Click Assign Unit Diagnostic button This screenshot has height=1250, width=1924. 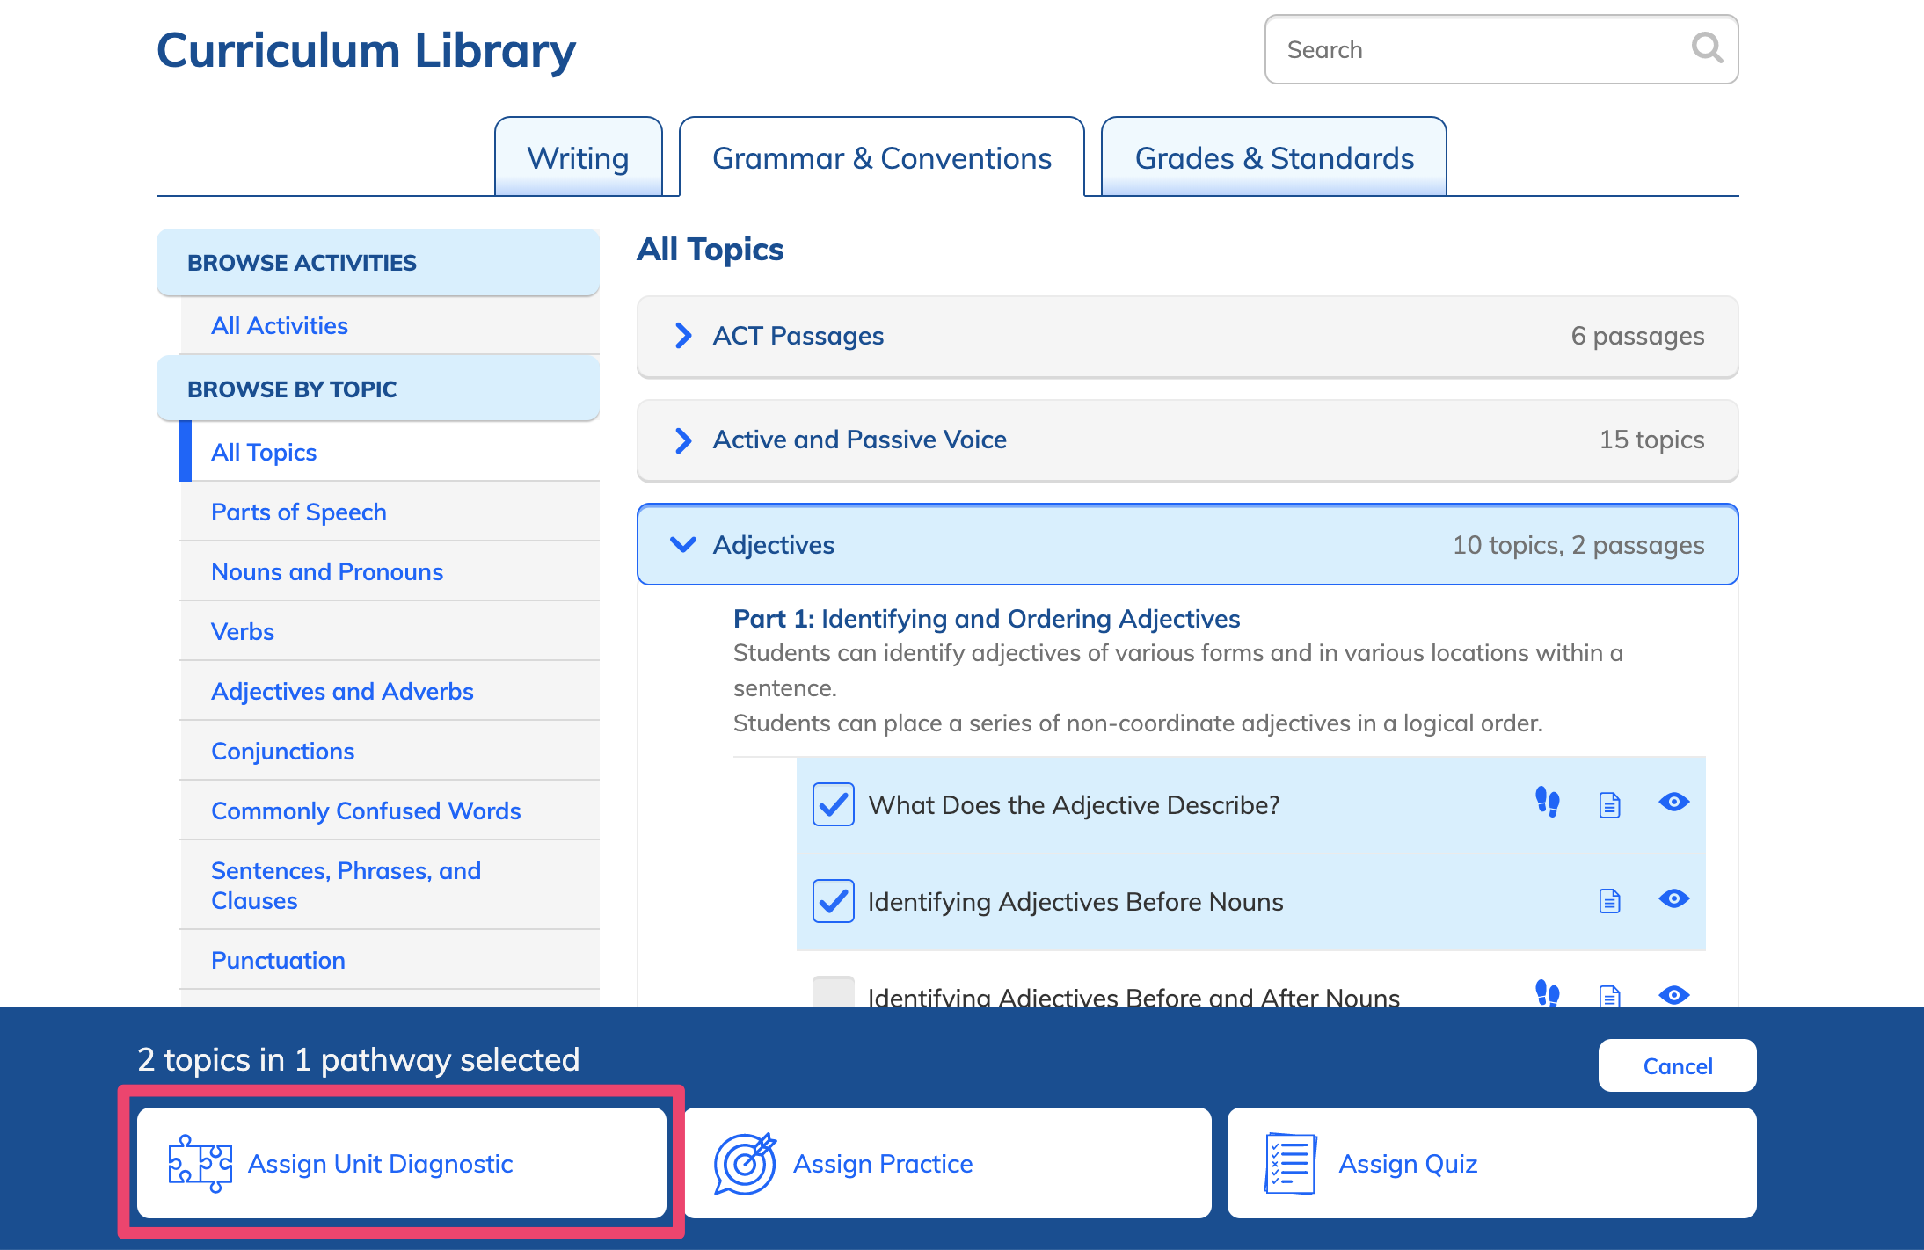click(401, 1163)
